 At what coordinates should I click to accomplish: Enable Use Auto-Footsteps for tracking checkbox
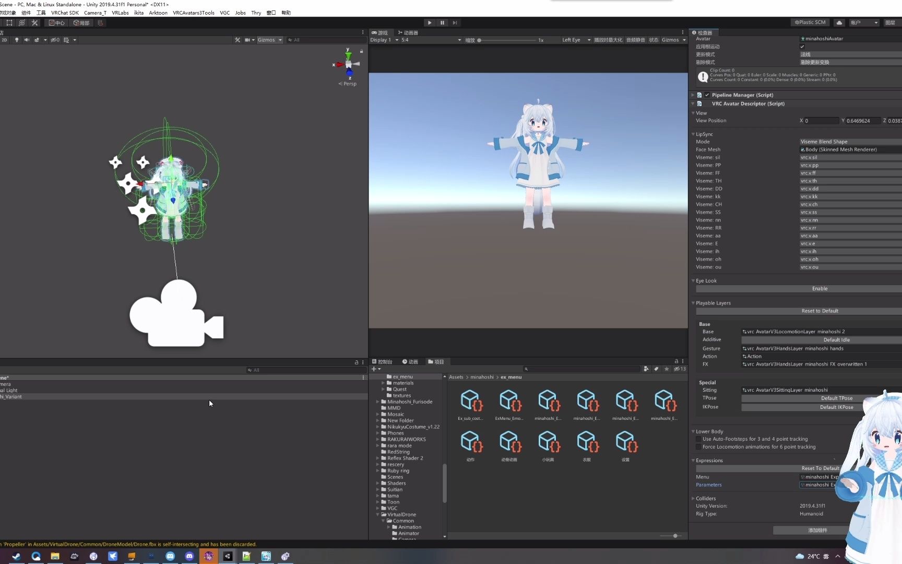(x=698, y=439)
